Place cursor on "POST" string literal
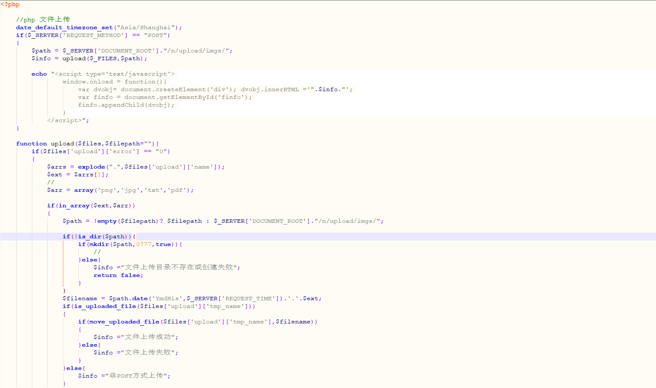Image resolution: width=656 pixels, height=388 pixels. point(155,35)
